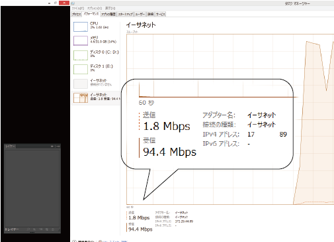This screenshot has width=334, height=242.
Task: Select the active イーサネット item showing 94.4 Mbps
Action: point(96,97)
